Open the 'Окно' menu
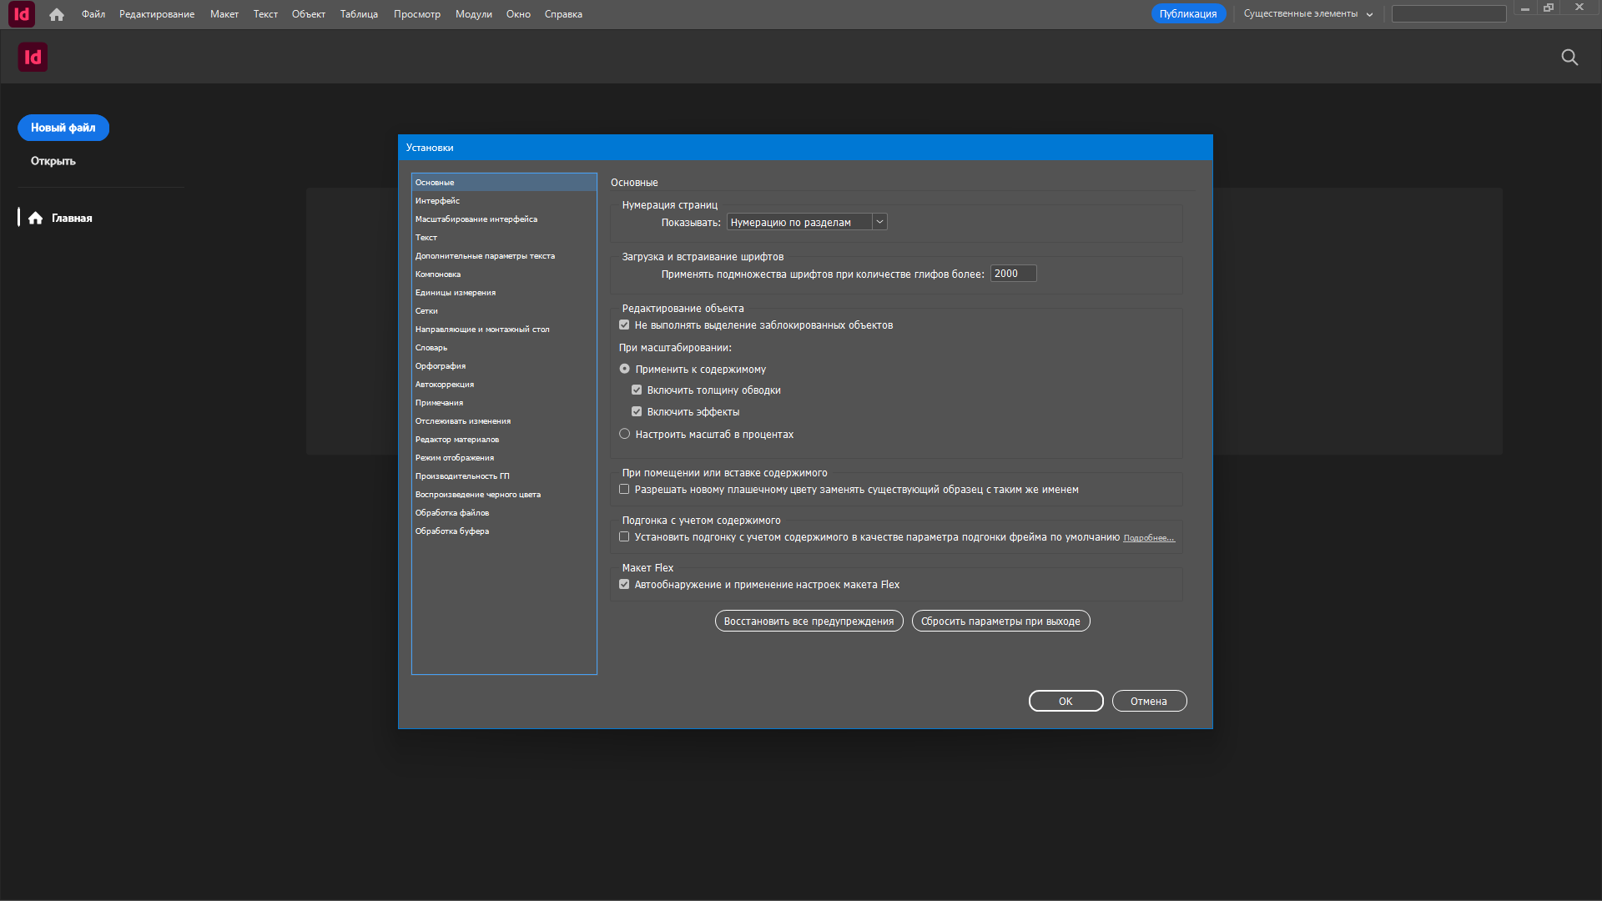Image resolution: width=1602 pixels, height=901 pixels. 518,14
